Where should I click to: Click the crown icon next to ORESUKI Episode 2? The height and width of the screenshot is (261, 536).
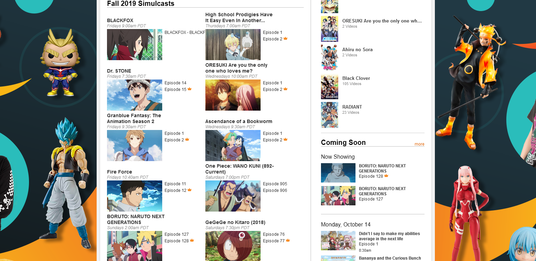coord(285,89)
